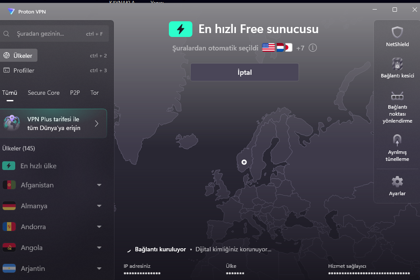Open NetShield shield icon
The image size is (420, 280).
point(397,32)
